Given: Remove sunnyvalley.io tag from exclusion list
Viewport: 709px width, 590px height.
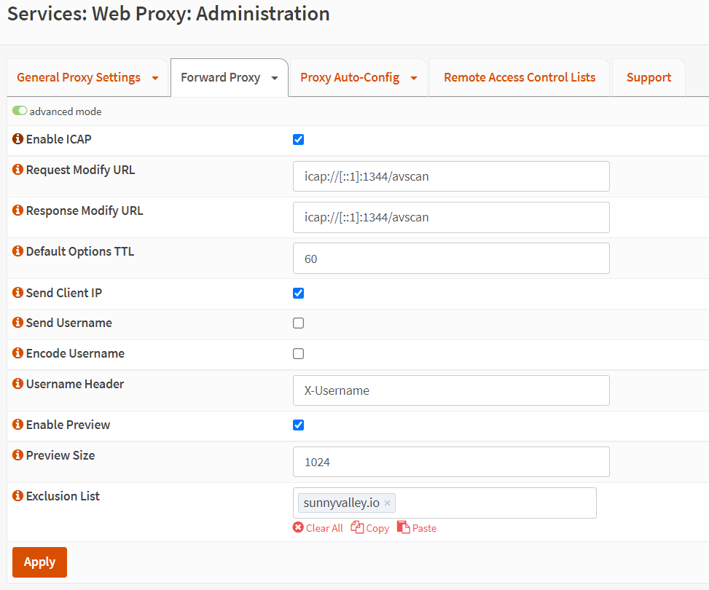Looking at the screenshot, I should (x=388, y=503).
